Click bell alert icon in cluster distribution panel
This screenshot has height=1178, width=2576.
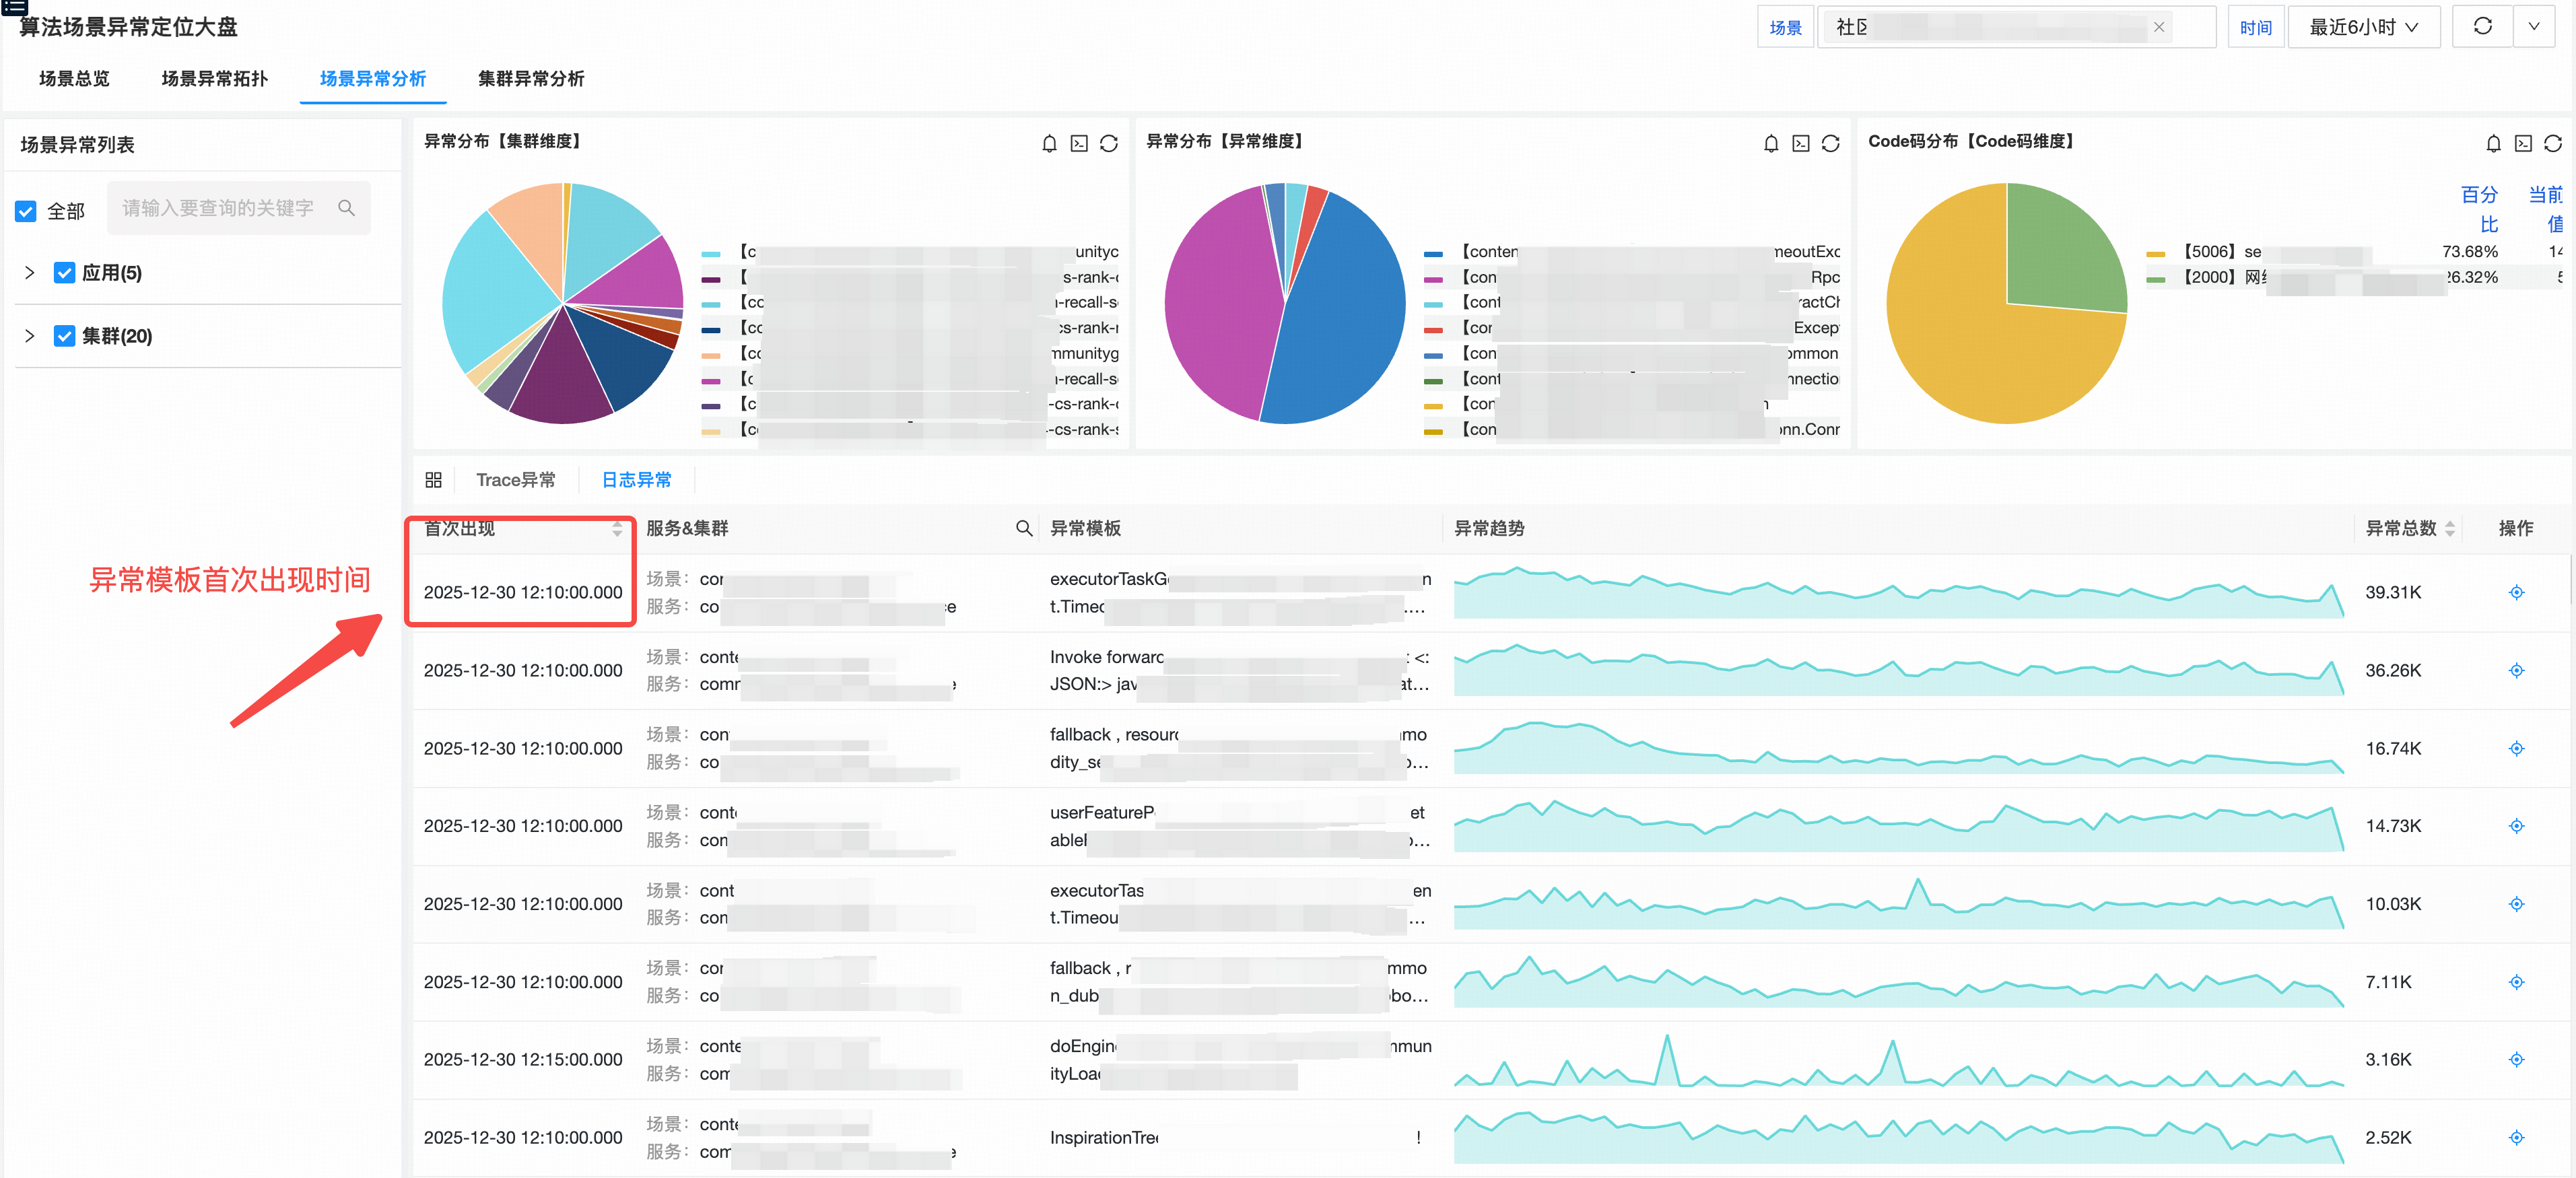tap(1049, 144)
